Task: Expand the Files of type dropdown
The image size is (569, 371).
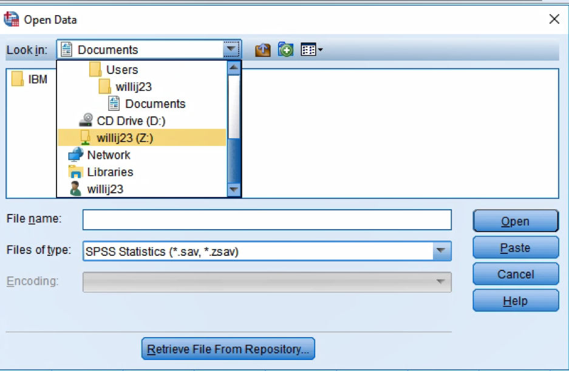Action: tap(441, 250)
